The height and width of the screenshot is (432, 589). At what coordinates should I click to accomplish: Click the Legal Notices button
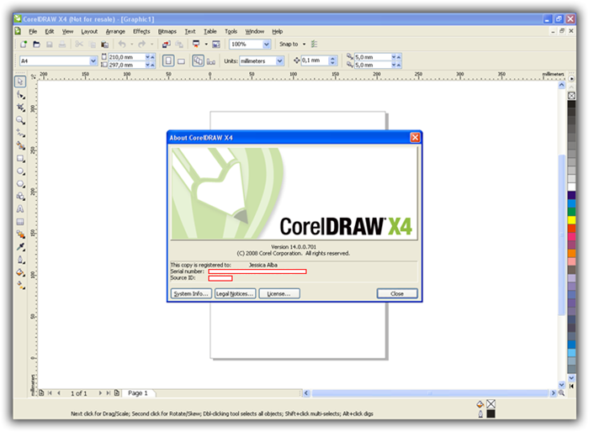point(235,293)
